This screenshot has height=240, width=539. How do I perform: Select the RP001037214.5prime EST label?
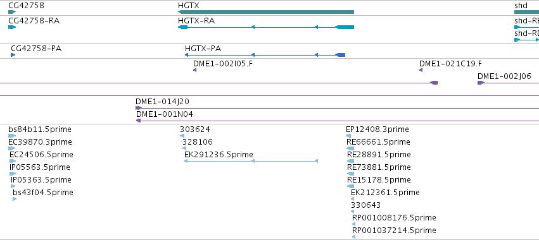(394, 230)
